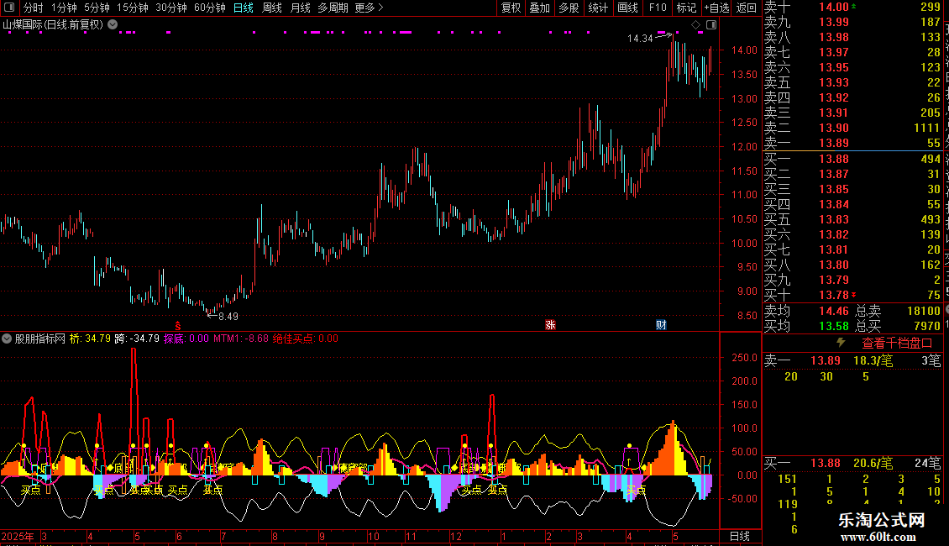Click the red S marker below chart
Screen dimensions: 949x546
point(177,326)
